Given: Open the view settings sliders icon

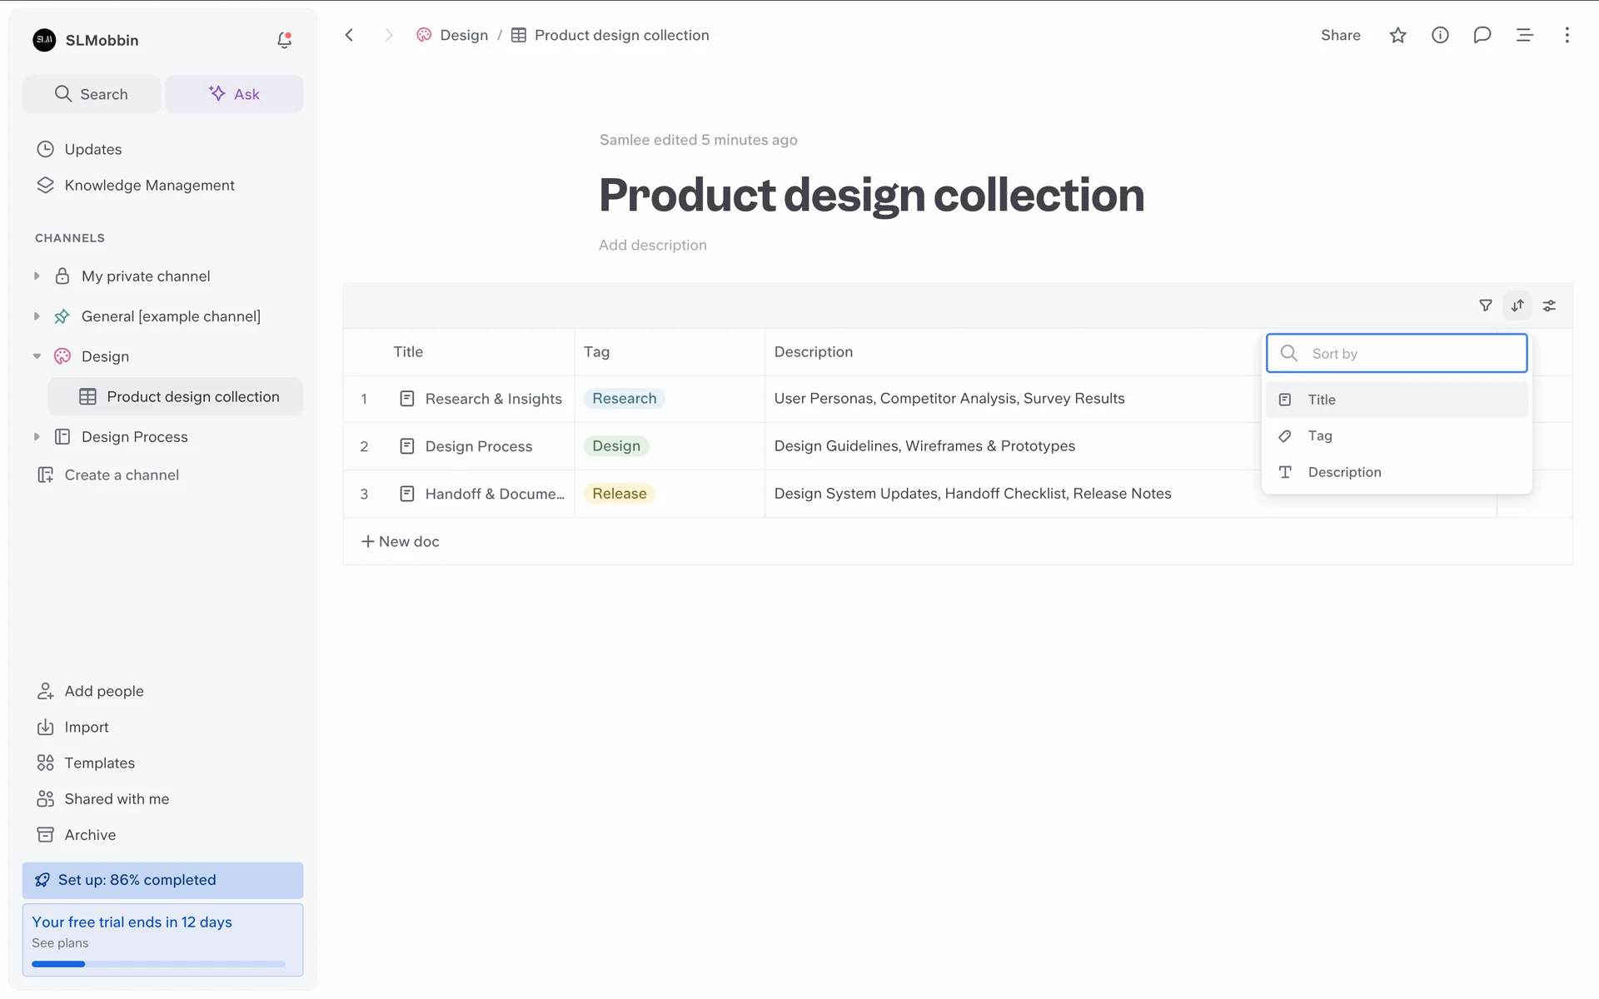Looking at the screenshot, I should 1549,306.
